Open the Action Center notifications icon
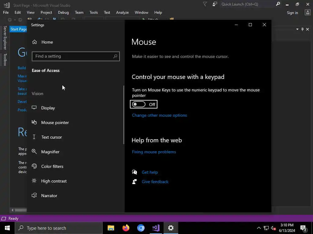313x234 pixels. [304, 228]
